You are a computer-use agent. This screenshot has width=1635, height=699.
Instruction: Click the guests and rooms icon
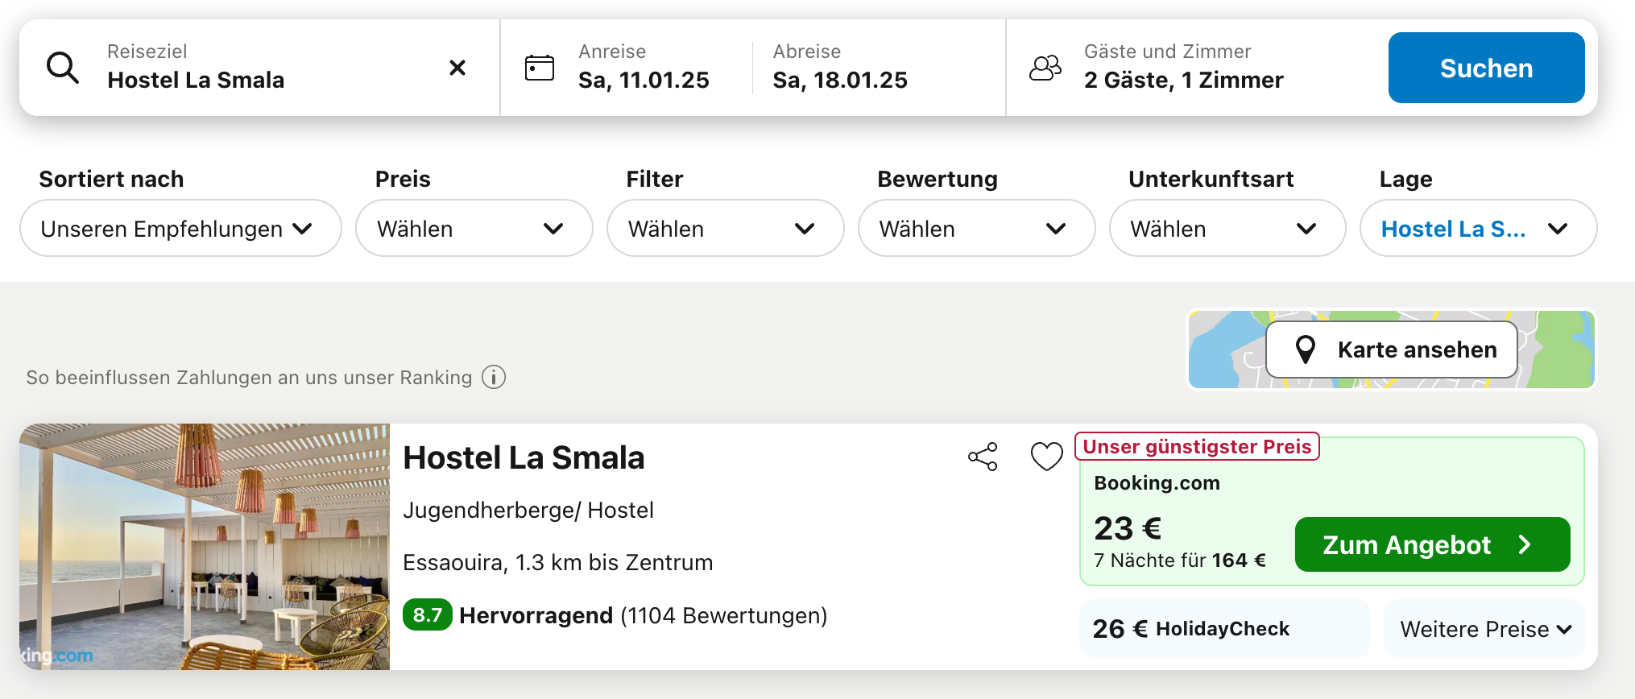(x=1045, y=68)
